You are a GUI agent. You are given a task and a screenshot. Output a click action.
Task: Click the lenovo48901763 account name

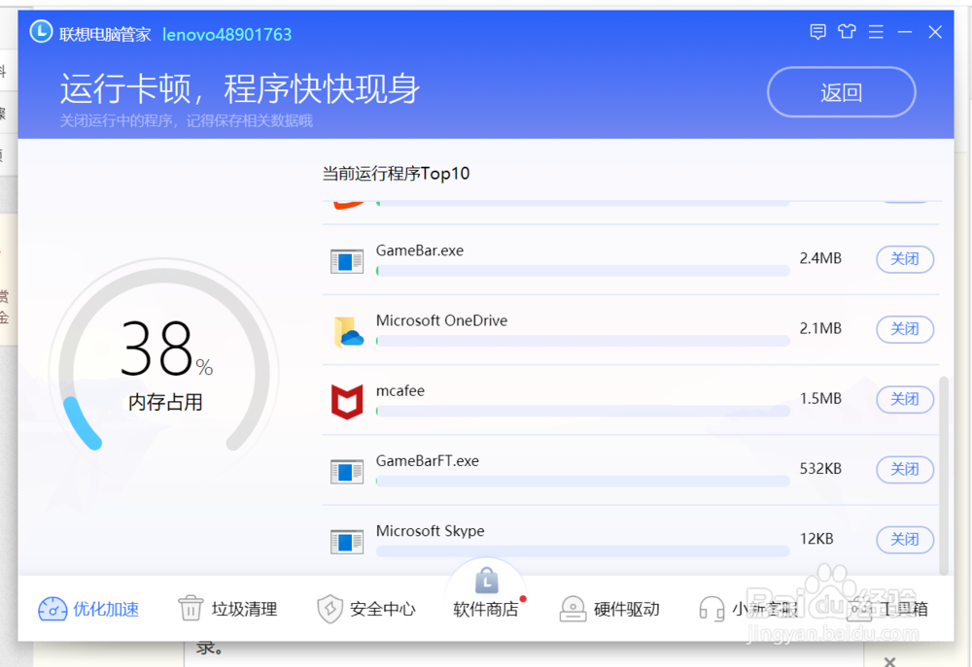tap(226, 35)
